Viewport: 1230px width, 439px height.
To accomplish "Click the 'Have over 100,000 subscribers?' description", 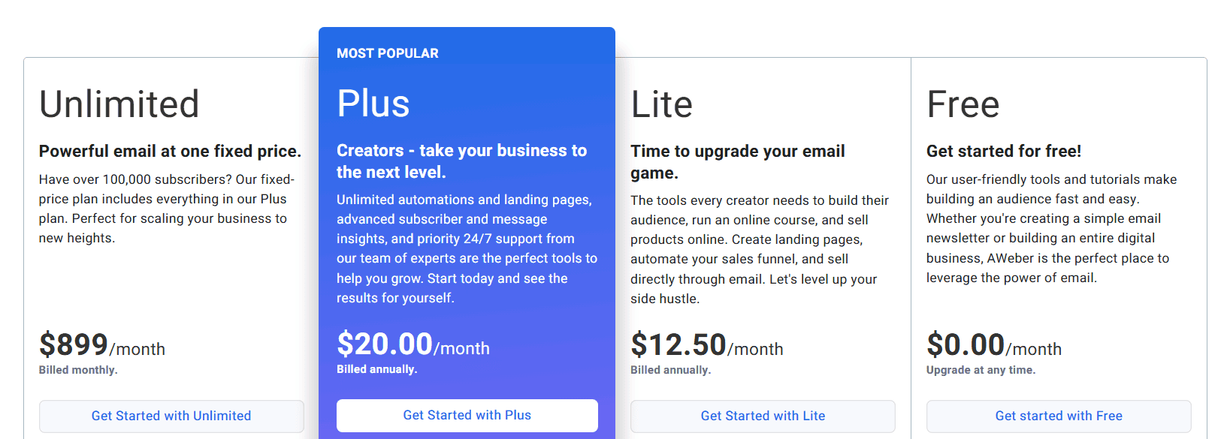I will [x=167, y=209].
